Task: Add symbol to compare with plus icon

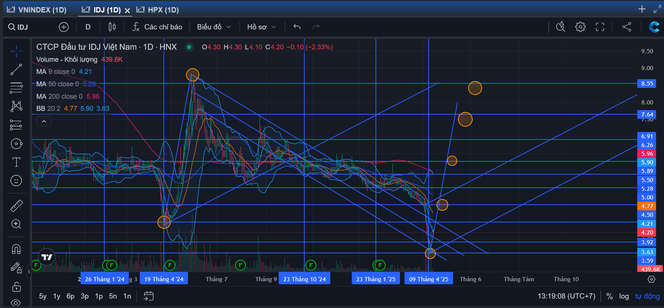Action: pyautogui.click(x=64, y=27)
